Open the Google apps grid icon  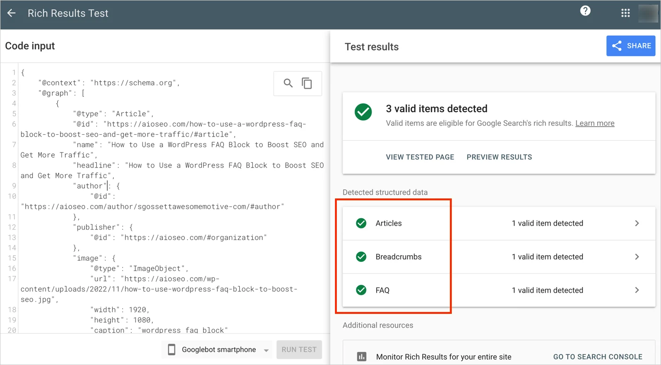pyautogui.click(x=625, y=13)
